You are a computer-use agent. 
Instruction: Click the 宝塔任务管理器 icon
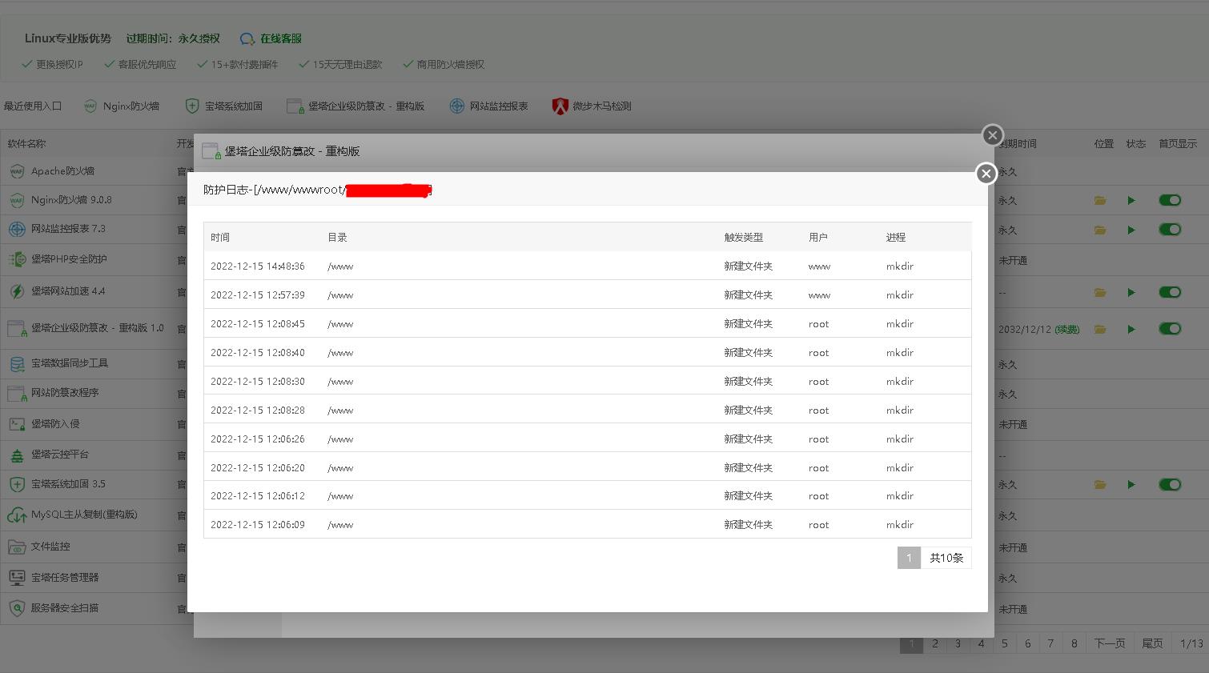click(17, 577)
